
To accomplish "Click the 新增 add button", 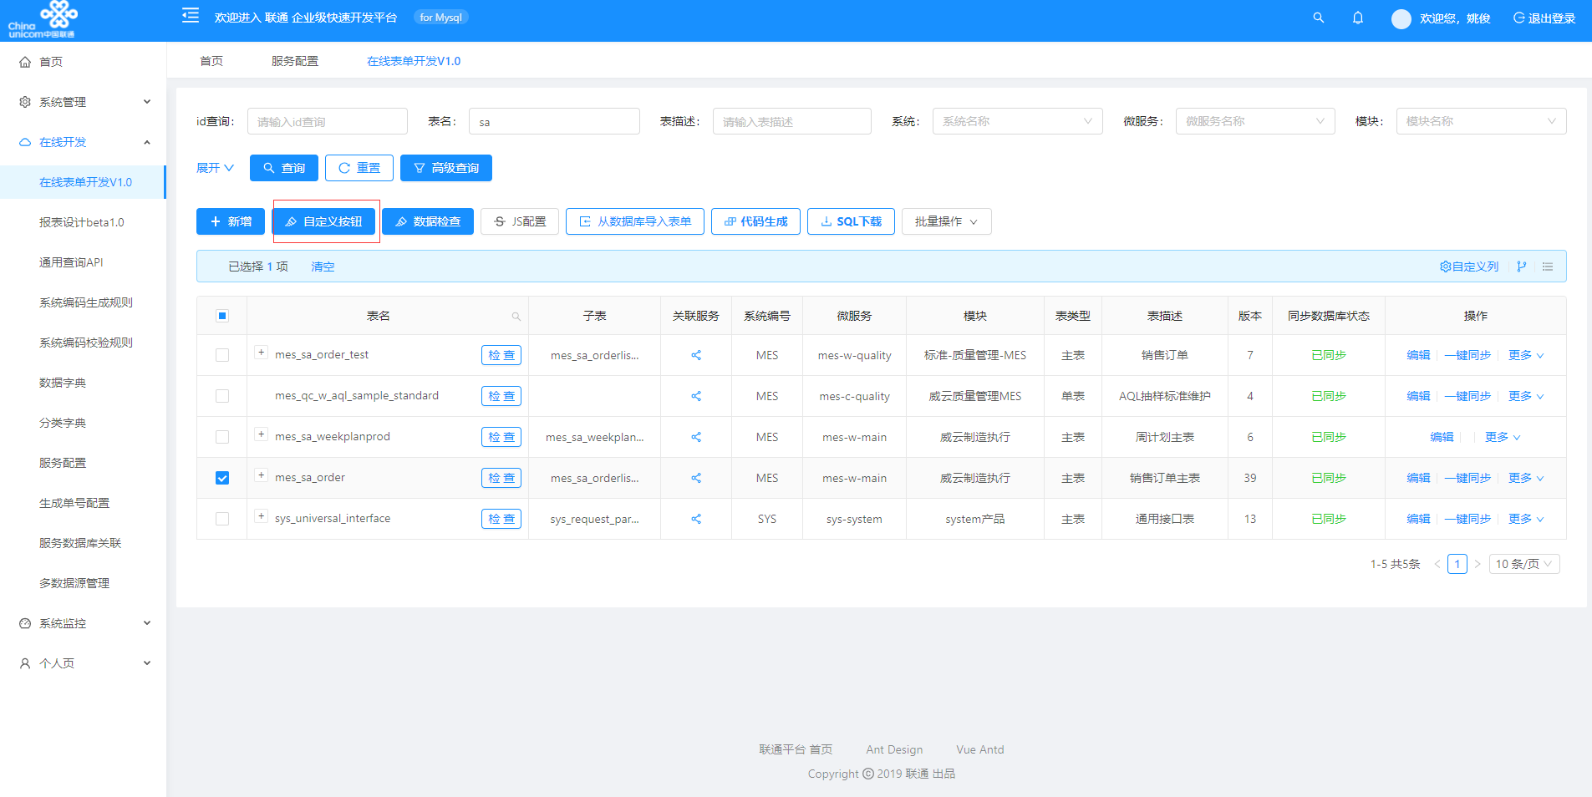I will tap(231, 221).
